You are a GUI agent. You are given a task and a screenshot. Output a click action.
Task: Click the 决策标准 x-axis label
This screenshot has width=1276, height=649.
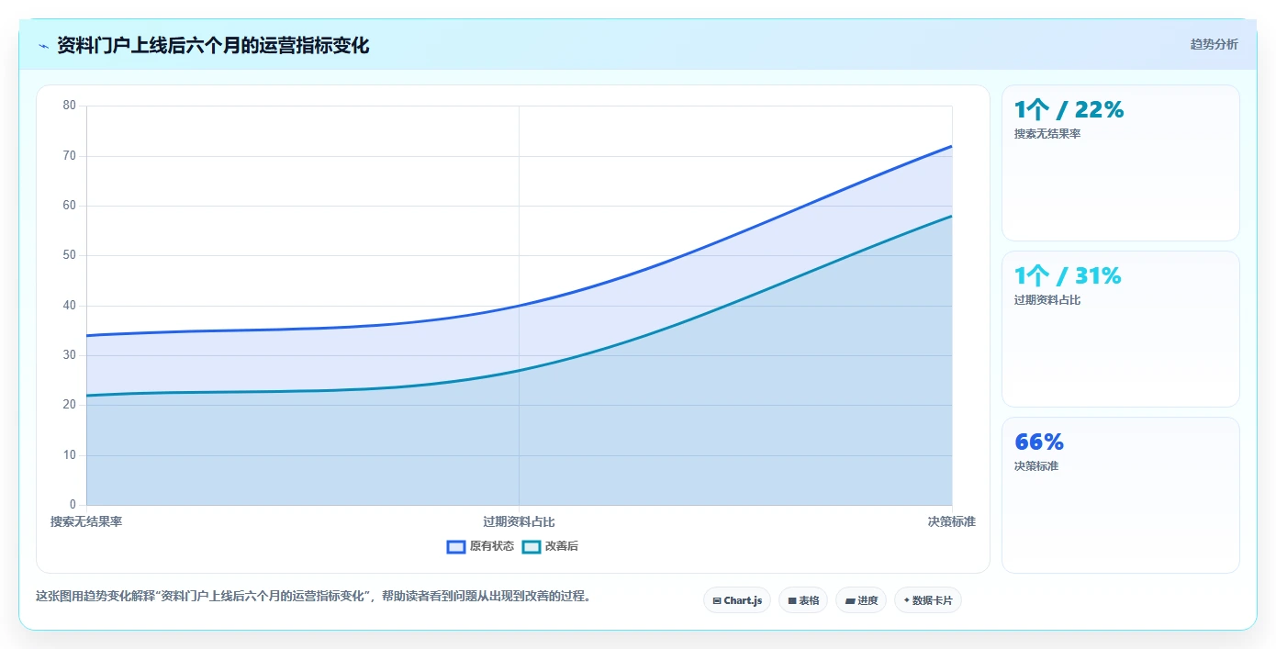[951, 521]
